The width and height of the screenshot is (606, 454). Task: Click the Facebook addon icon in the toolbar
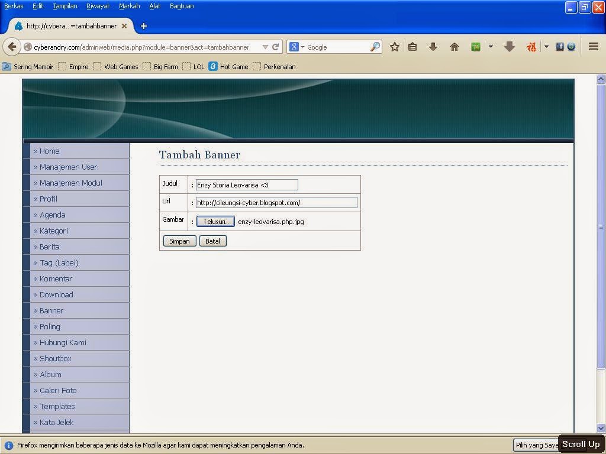tap(560, 47)
